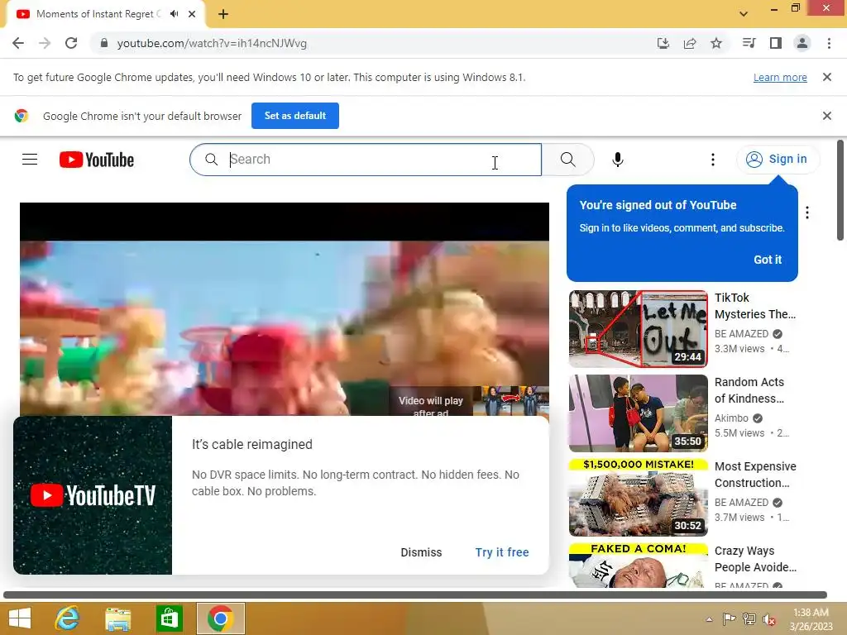Click the YouTube logo
Viewport: 847px width, 635px height.
coord(97,160)
